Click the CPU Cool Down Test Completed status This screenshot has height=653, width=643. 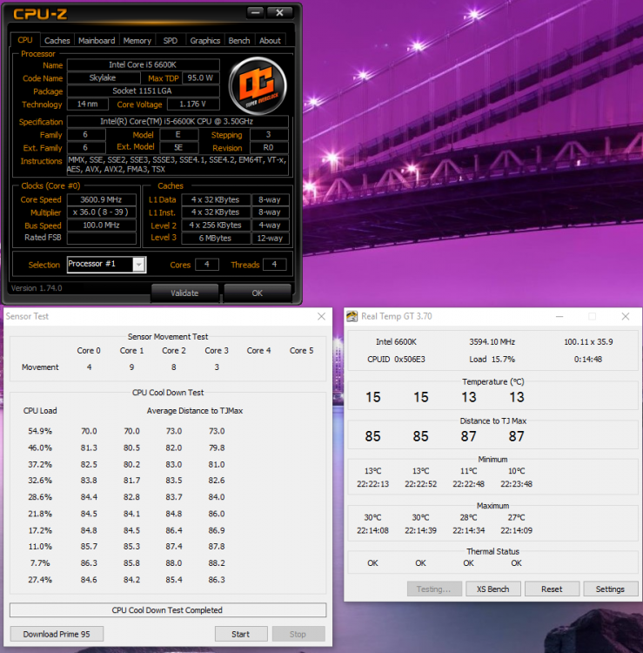168,610
